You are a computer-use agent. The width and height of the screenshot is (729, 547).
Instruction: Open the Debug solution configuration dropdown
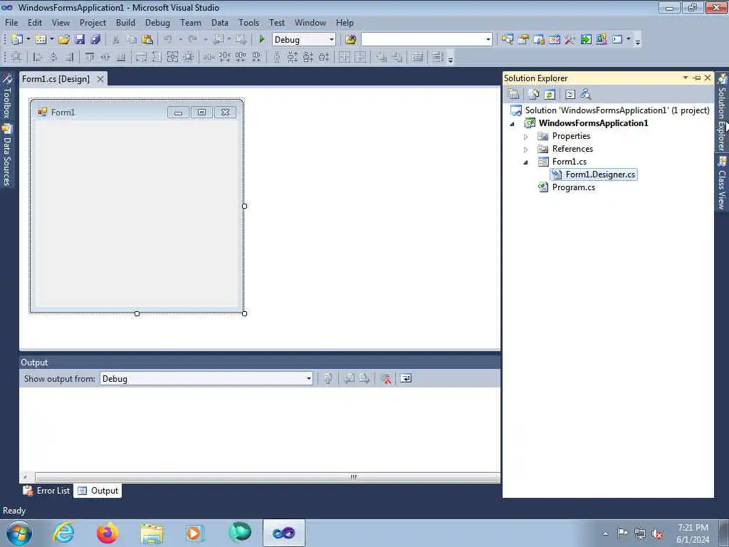pos(332,40)
